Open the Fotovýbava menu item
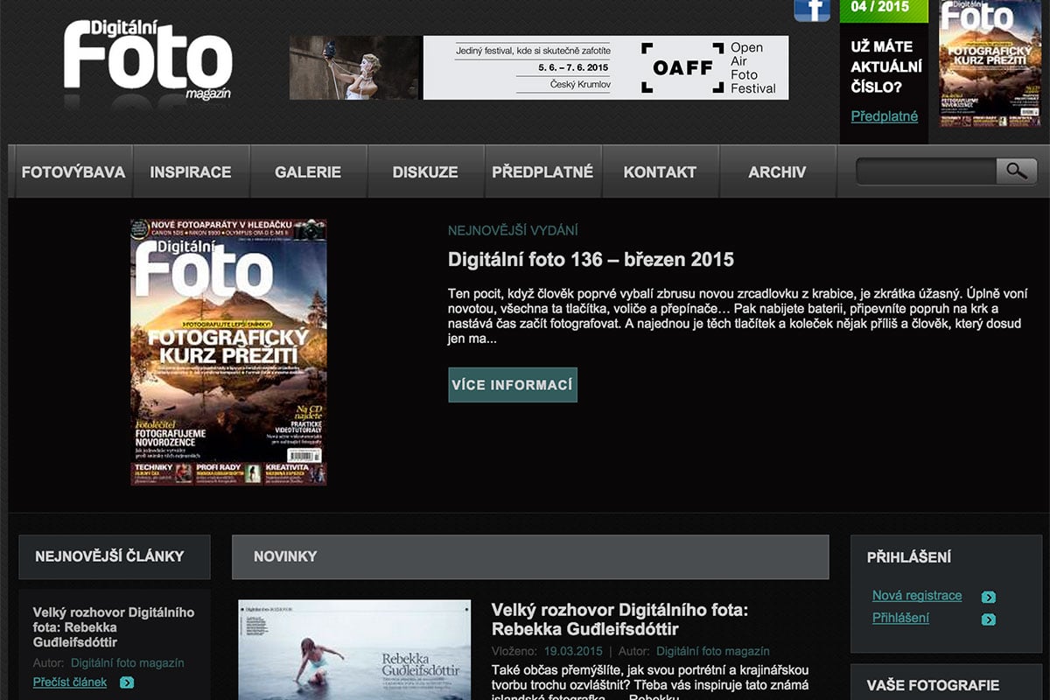1050x700 pixels. click(x=73, y=172)
